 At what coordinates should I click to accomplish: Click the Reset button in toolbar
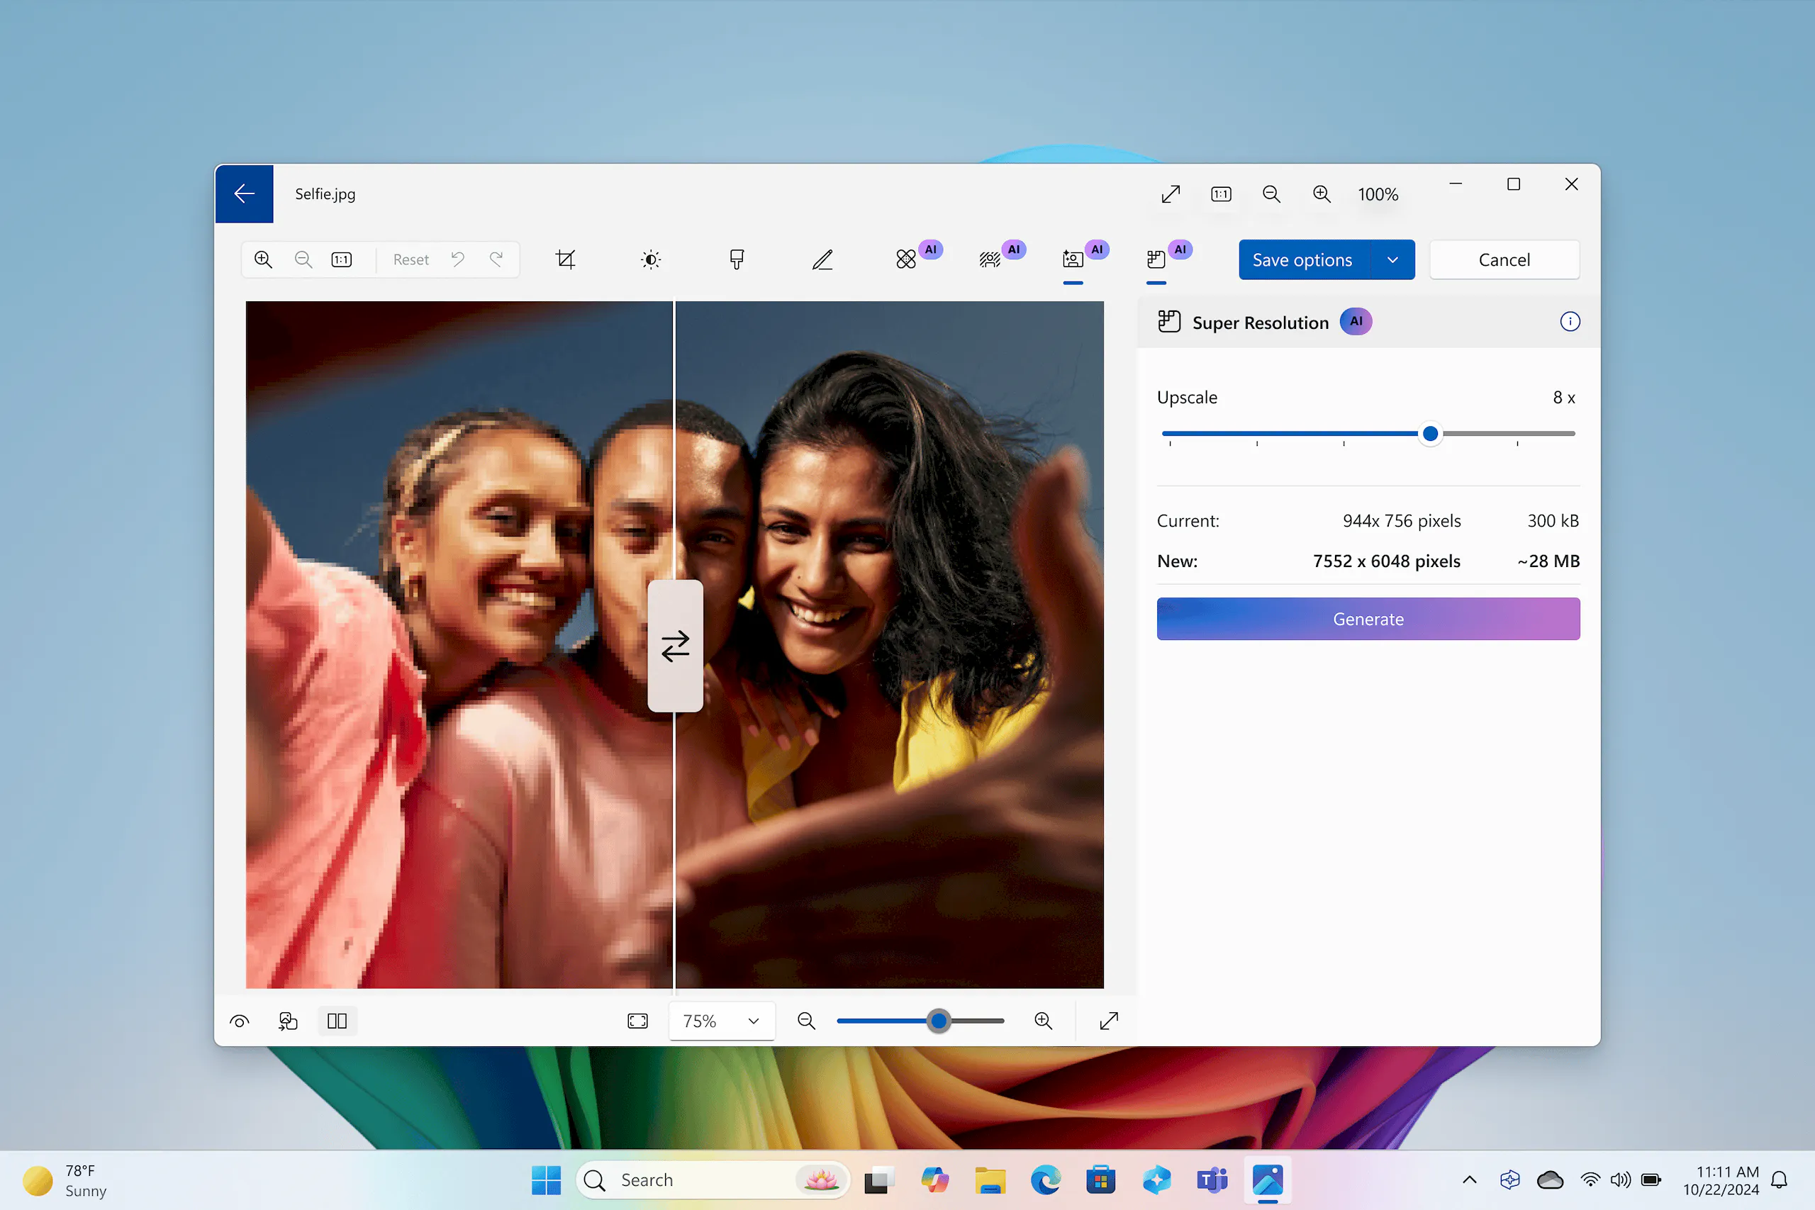pyautogui.click(x=411, y=258)
